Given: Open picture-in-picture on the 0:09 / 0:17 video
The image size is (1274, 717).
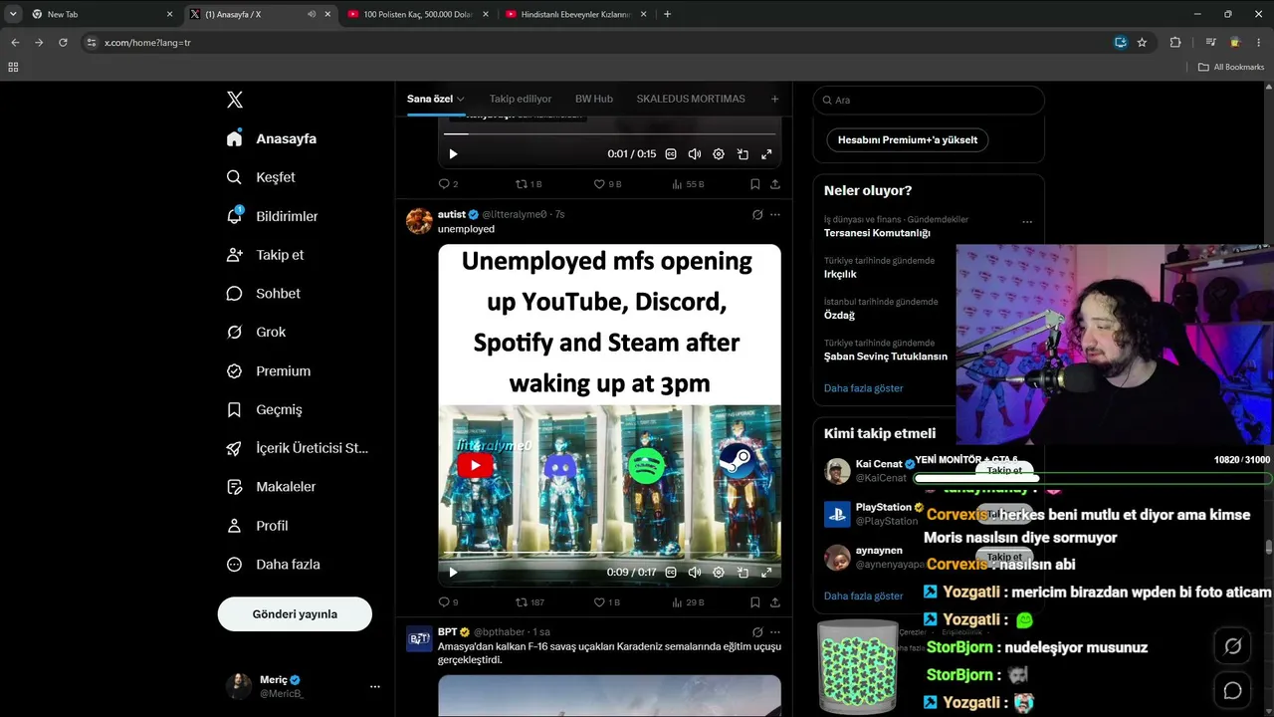Looking at the screenshot, I should [x=743, y=573].
